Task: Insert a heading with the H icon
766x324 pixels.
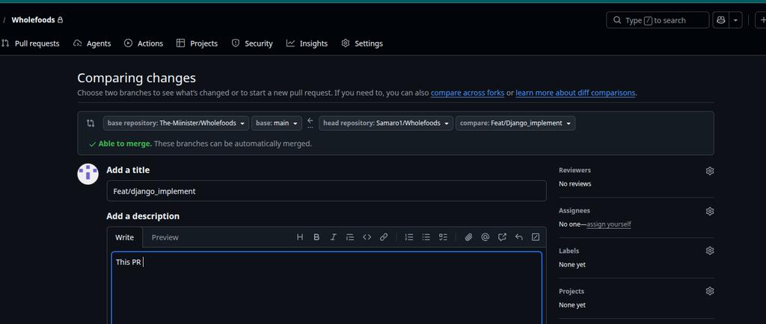Action: click(x=300, y=237)
